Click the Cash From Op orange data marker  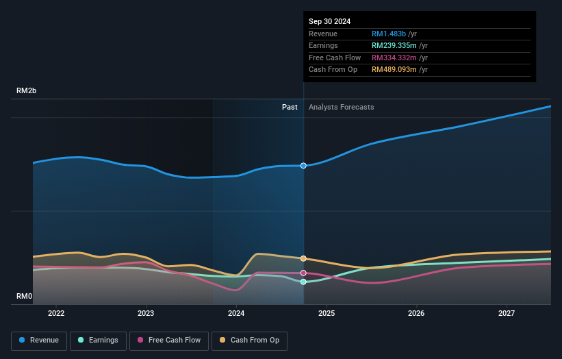pos(303,258)
